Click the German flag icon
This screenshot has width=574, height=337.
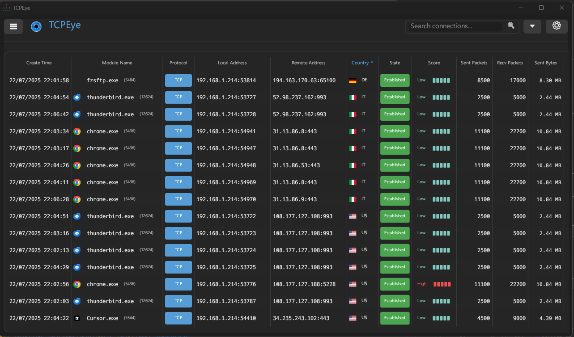353,80
